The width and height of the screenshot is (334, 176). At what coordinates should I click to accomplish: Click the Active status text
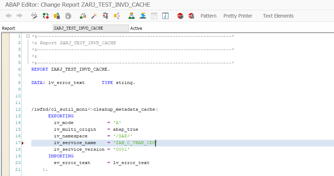(x=136, y=28)
